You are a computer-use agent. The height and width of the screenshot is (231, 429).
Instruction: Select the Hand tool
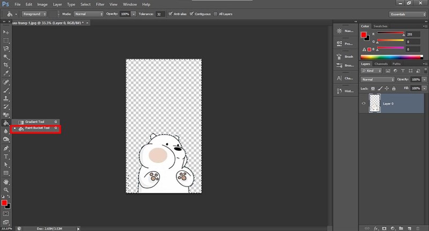coord(6,182)
